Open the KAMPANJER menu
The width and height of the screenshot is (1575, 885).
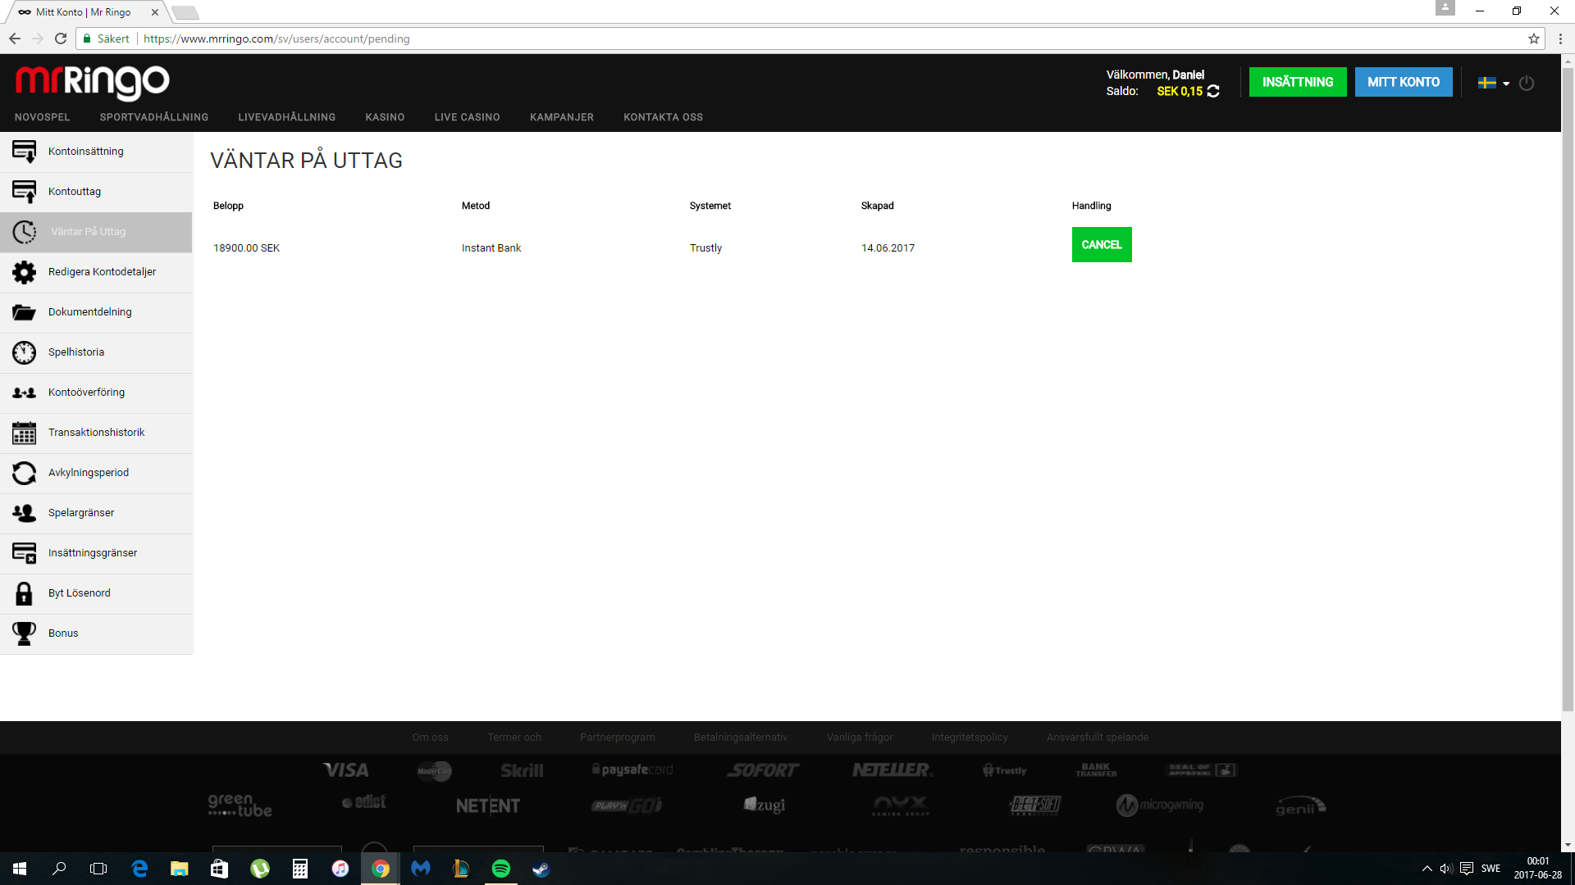tap(562, 117)
